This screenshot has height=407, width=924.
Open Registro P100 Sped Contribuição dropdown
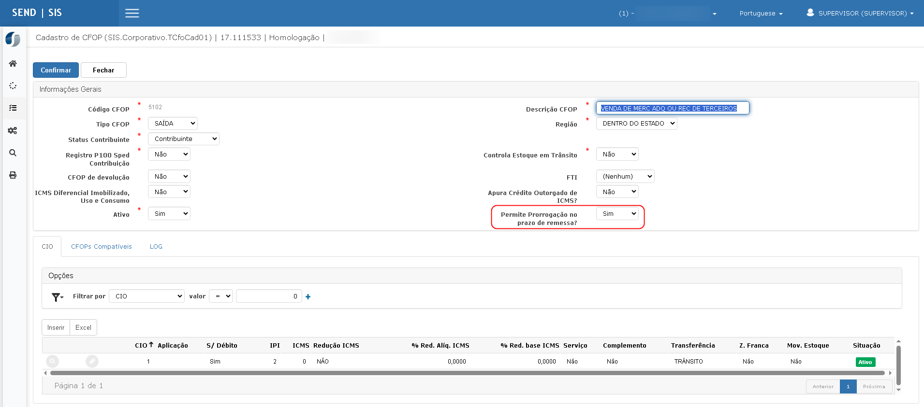[169, 154]
